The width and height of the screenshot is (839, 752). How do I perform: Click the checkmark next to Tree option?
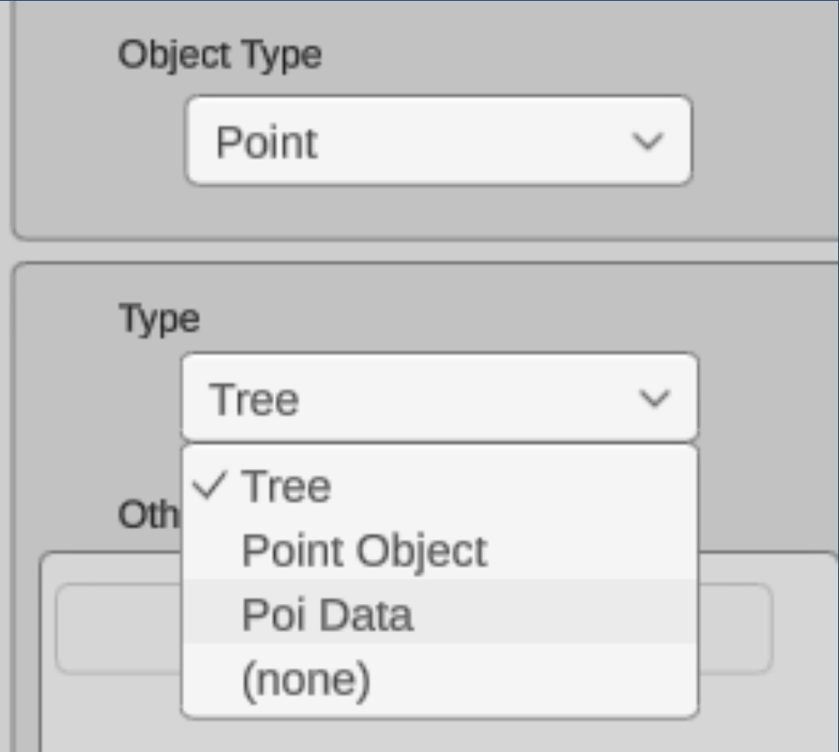coord(211,485)
